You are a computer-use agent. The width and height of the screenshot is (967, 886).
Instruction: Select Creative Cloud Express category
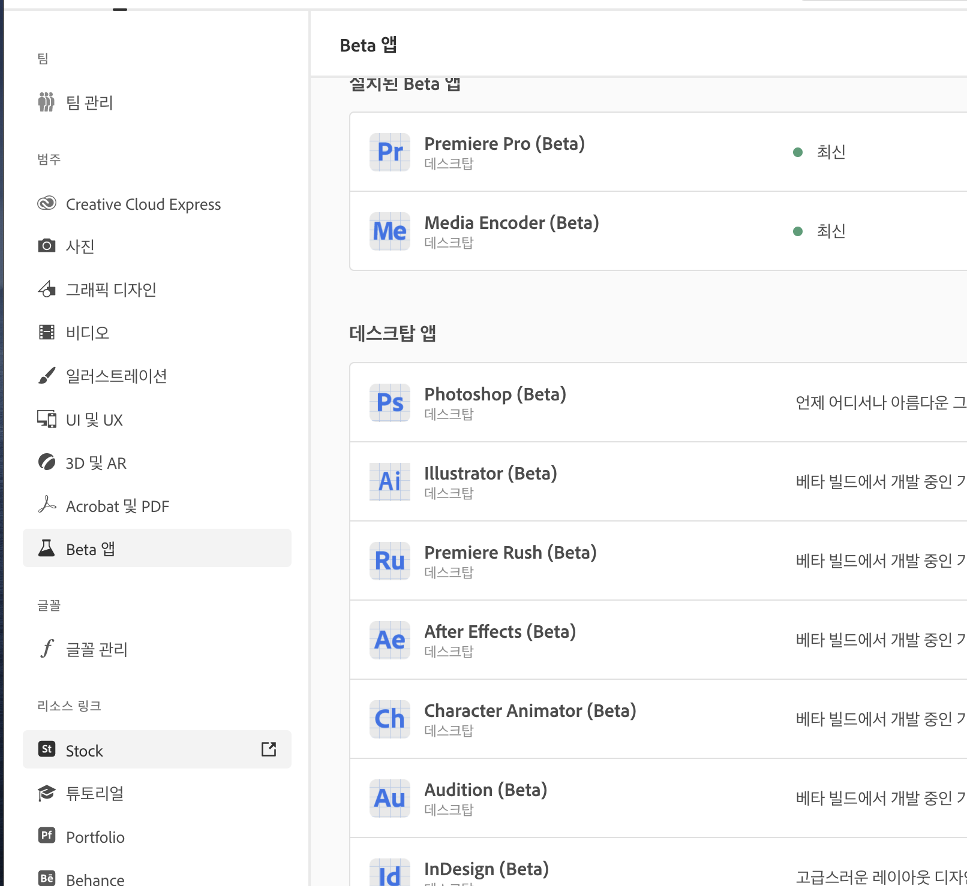click(157, 204)
